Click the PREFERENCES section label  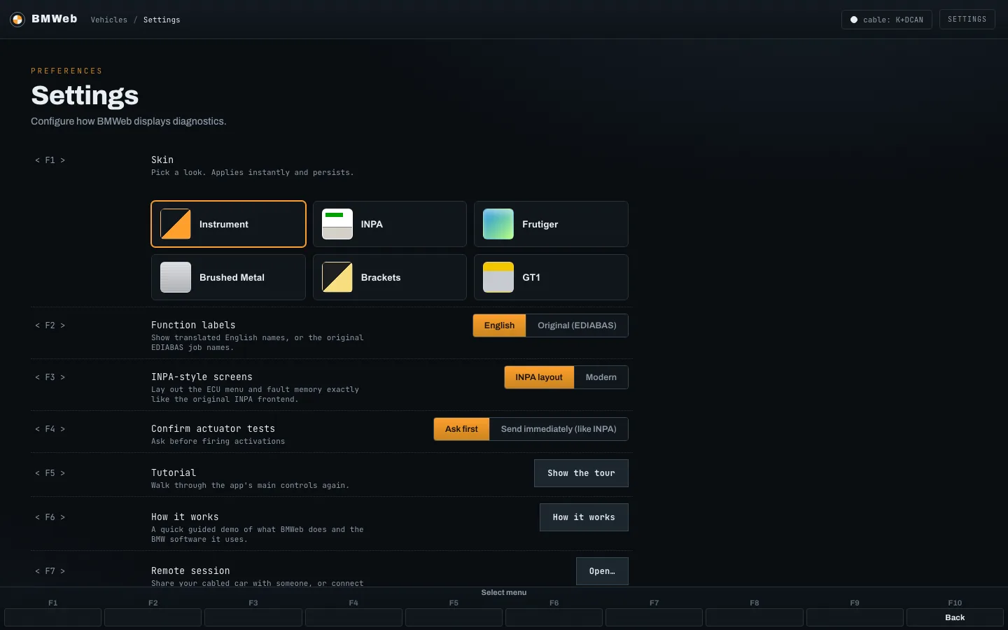click(66, 71)
